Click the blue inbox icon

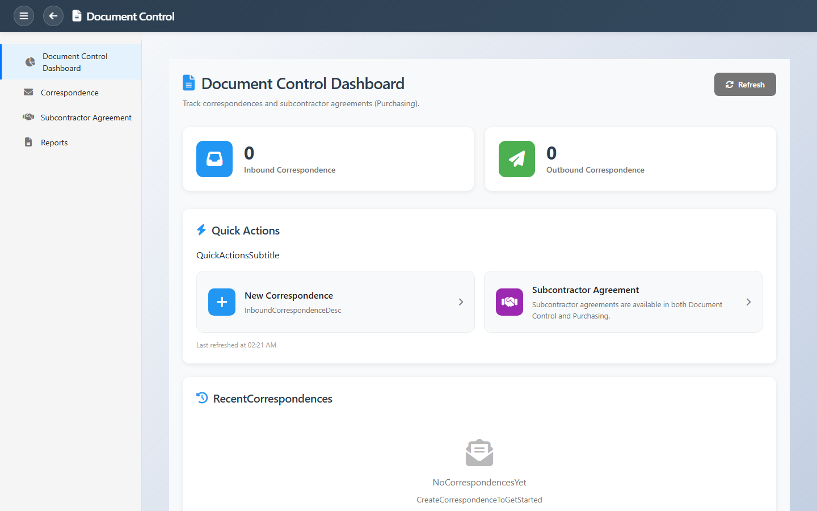click(214, 159)
